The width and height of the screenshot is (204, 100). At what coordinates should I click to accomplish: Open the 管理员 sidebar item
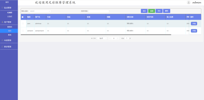[10, 27]
